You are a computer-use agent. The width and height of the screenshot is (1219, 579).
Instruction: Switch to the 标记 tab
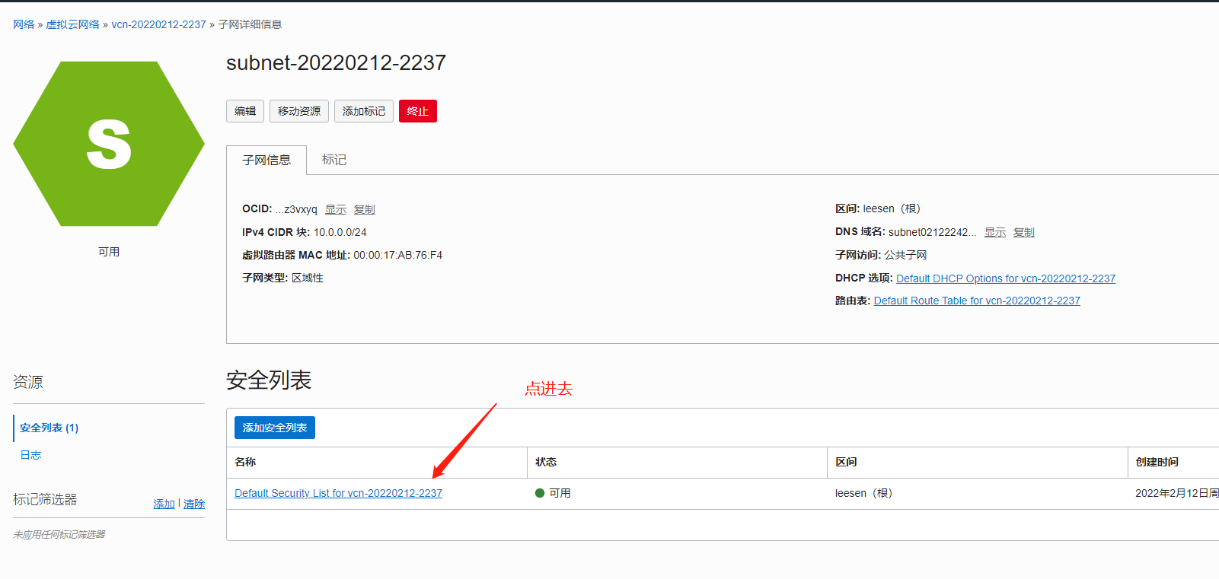tap(334, 160)
